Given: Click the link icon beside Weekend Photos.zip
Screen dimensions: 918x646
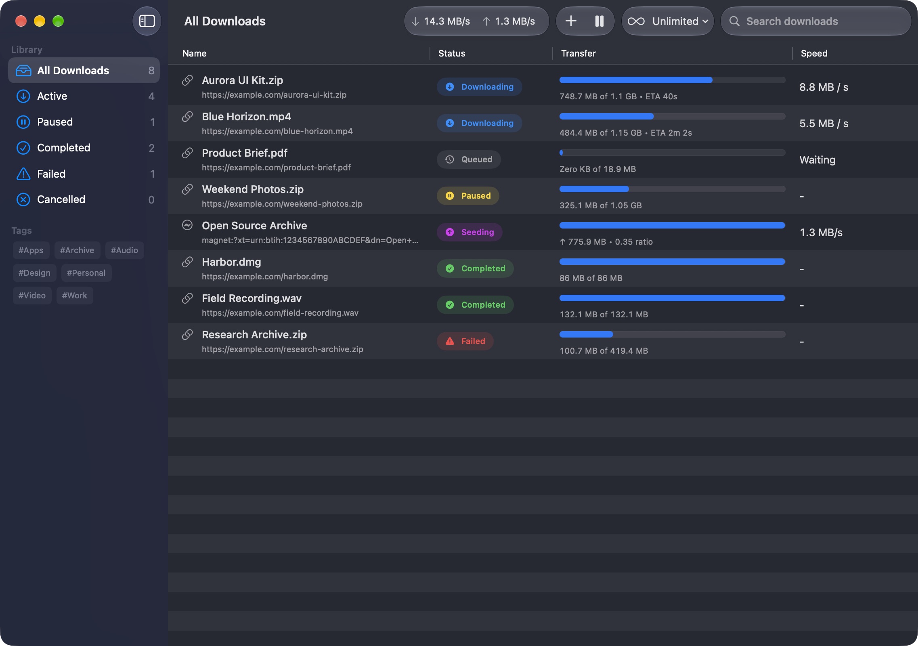Looking at the screenshot, I should coord(187,189).
